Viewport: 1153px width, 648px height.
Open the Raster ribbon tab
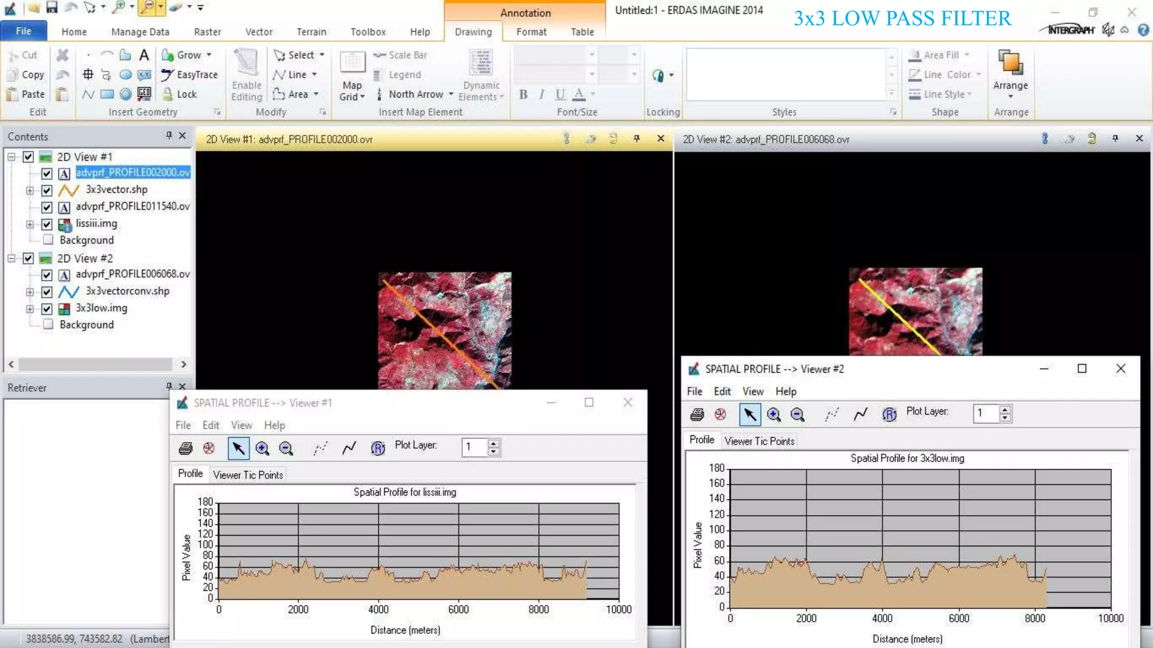207,32
